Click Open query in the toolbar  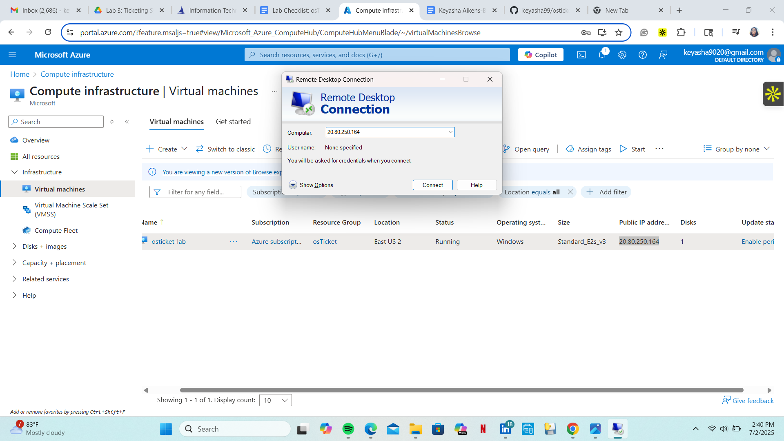click(x=526, y=149)
